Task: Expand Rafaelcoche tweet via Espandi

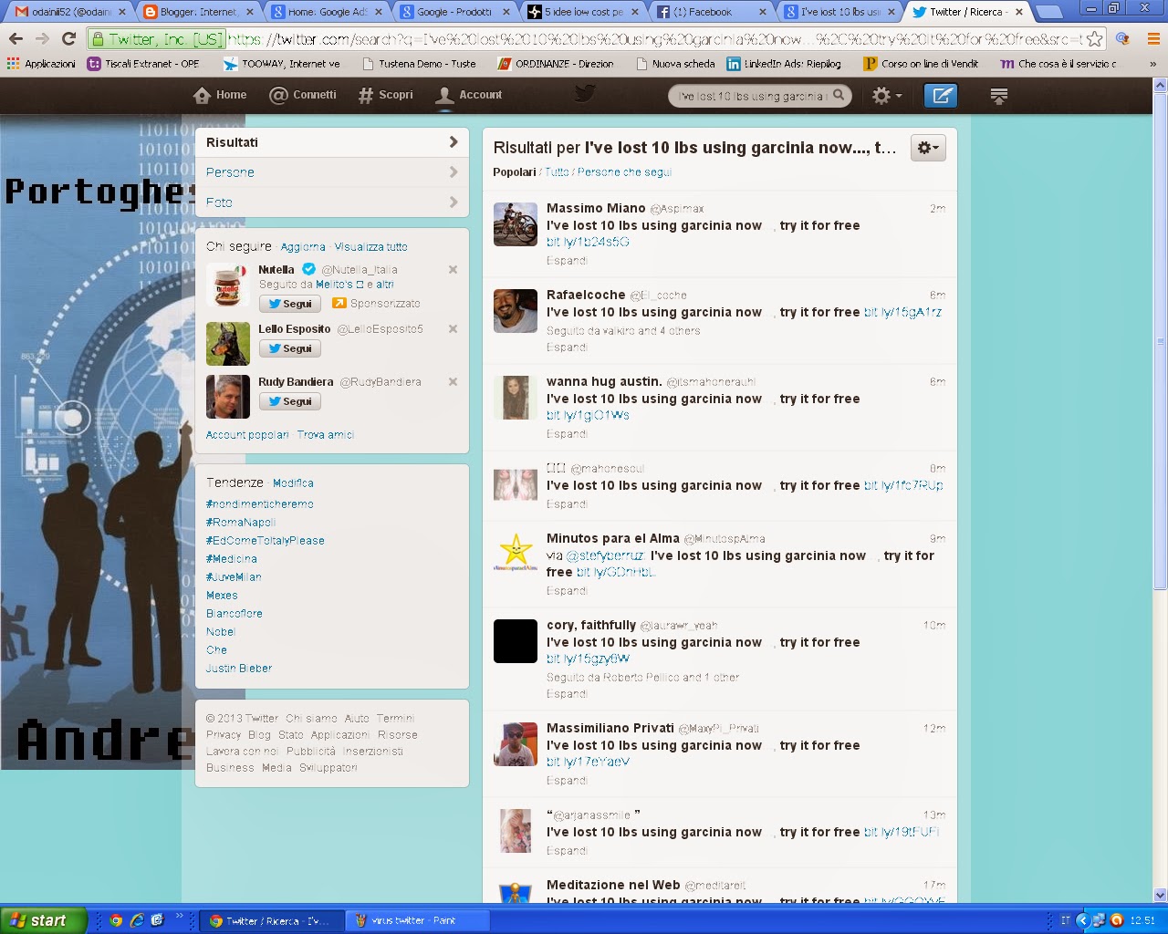Action: point(567,348)
